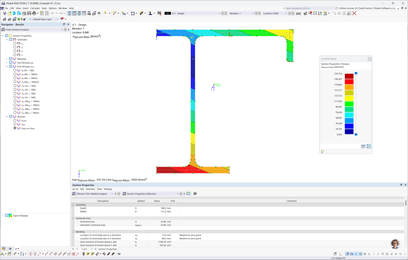
Task: Open the View menu in the menu bar
Action: click(18, 8)
